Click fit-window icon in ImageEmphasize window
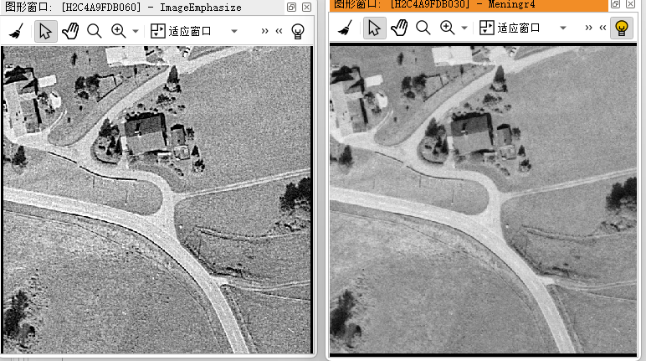The width and height of the screenshot is (646, 361). (x=158, y=31)
